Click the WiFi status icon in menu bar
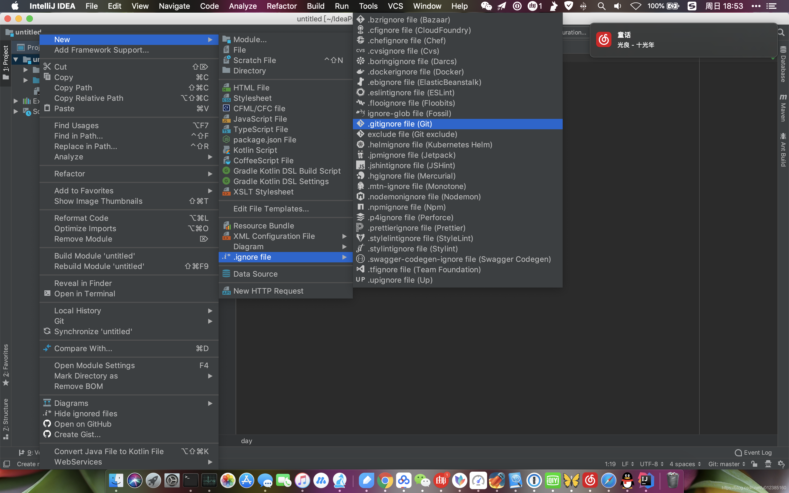The width and height of the screenshot is (789, 493). [635, 6]
